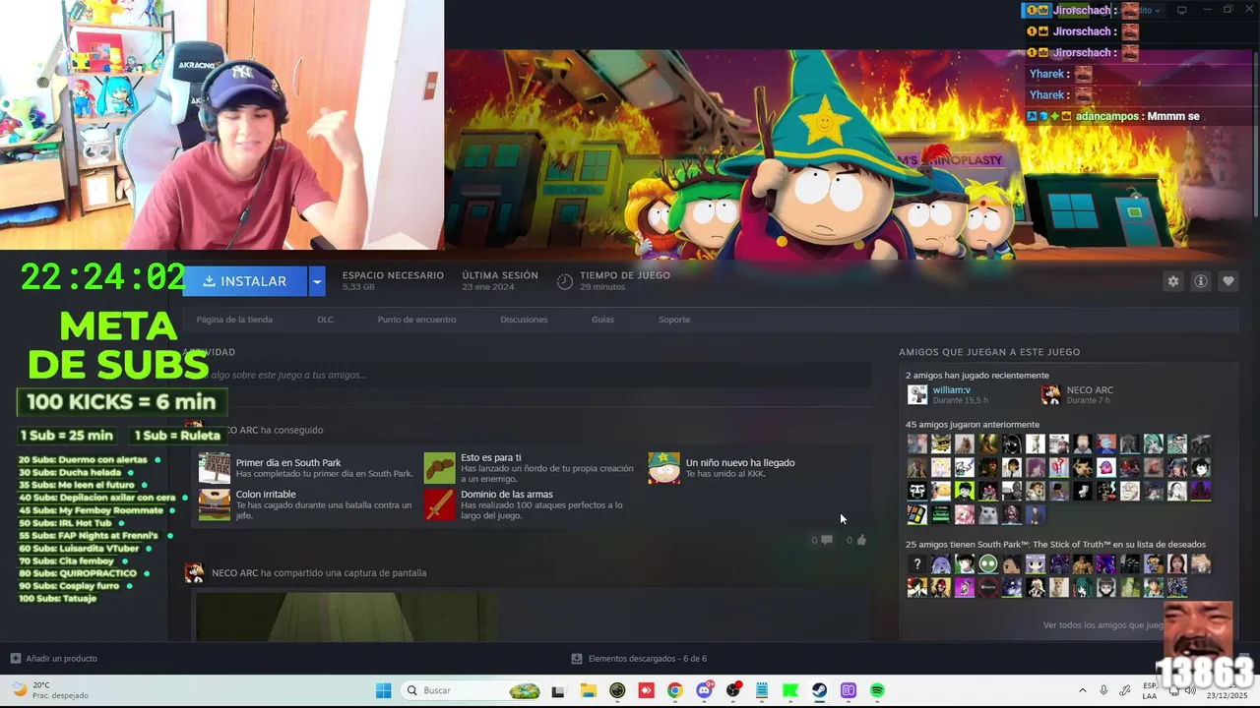
Task: Click the 'Colon irritable' achievement title
Action: [266, 495]
